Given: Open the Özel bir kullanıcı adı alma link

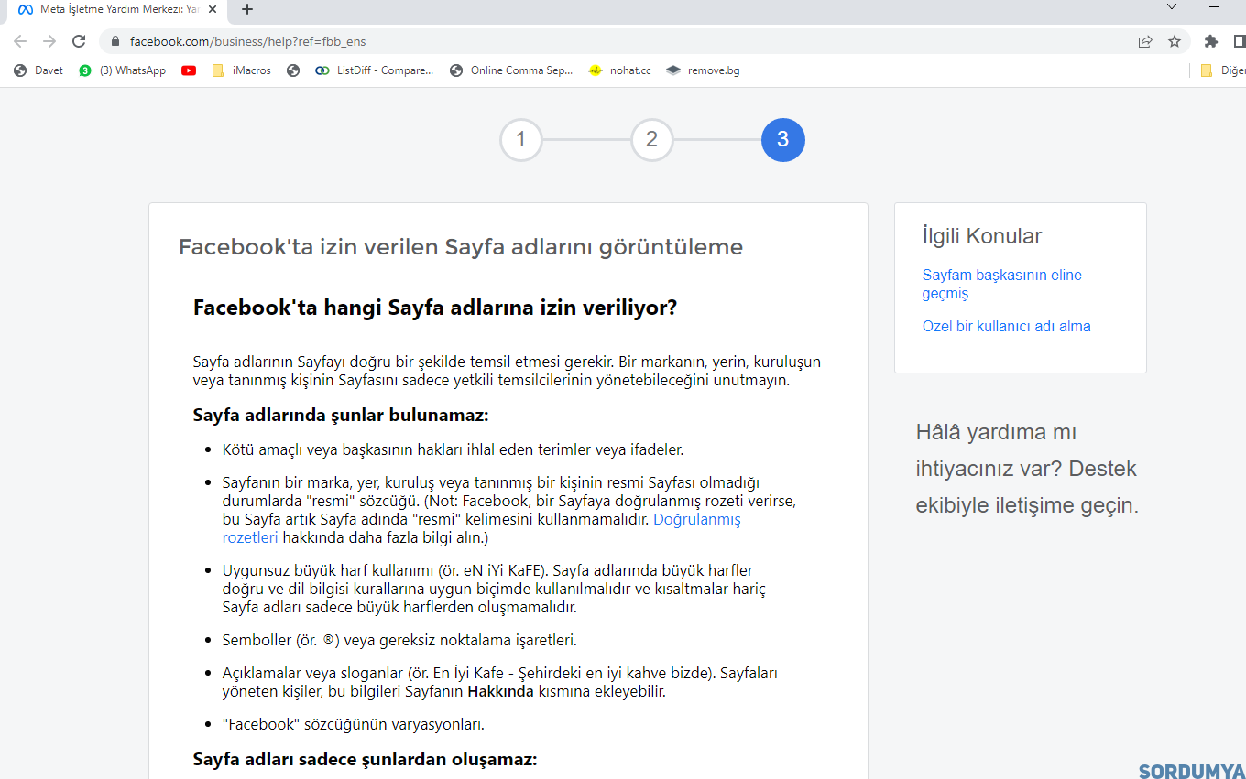Looking at the screenshot, I should [x=1006, y=326].
